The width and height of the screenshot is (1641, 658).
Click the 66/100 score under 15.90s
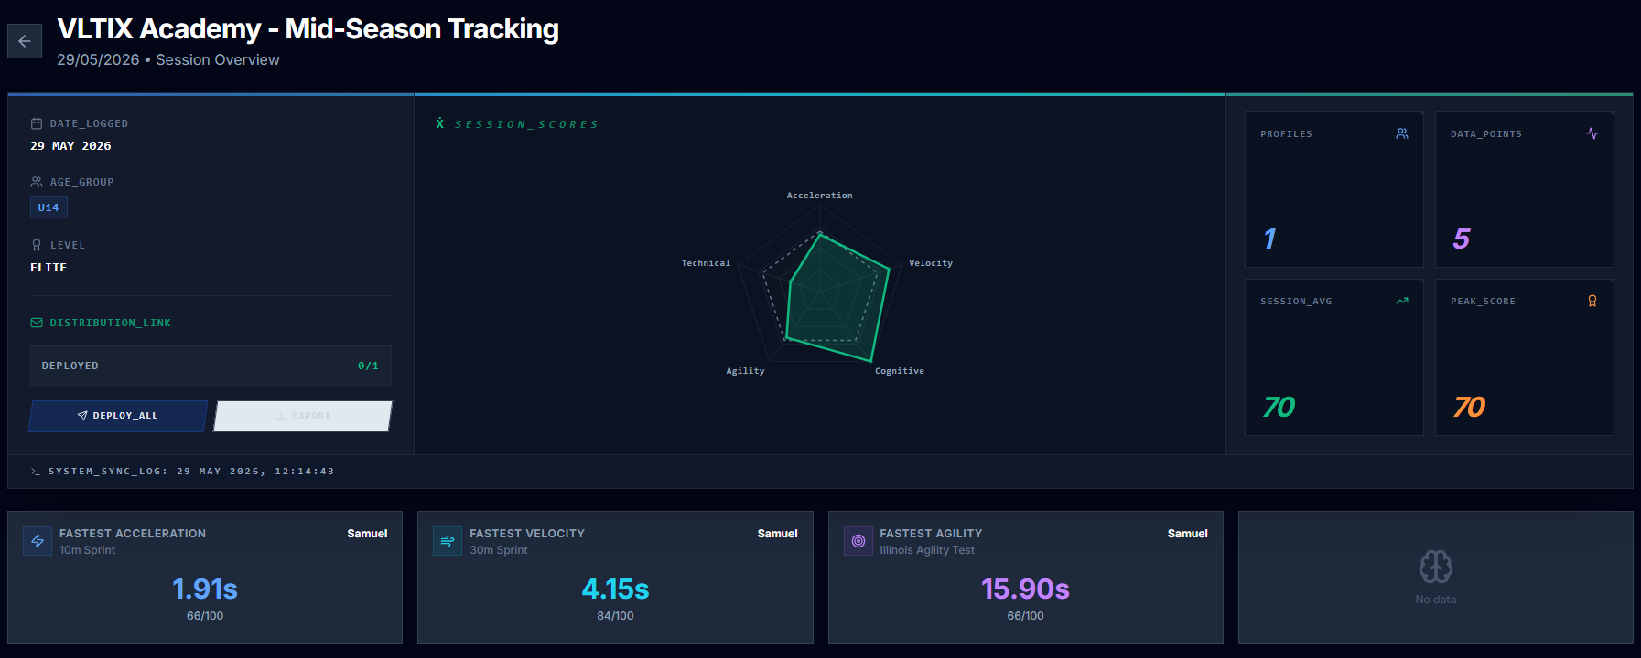1025,616
